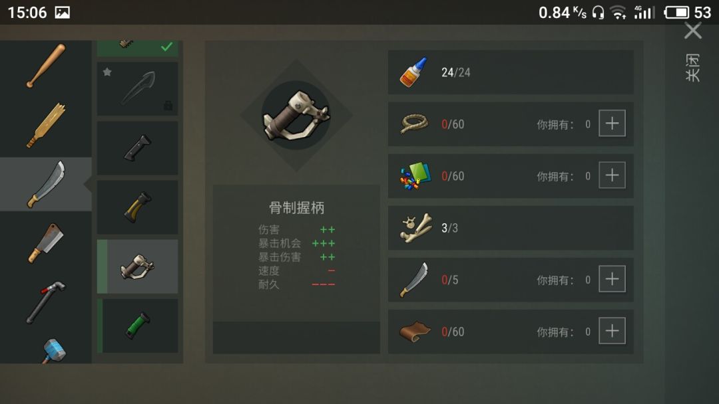The width and height of the screenshot is (719, 404).
Task: Pick the locked blade modification slot
Action: 138,89
